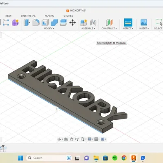This screenshot has width=163, height=163.
Task: Open Microsoft Store from taskbar
Action: (106, 158)
